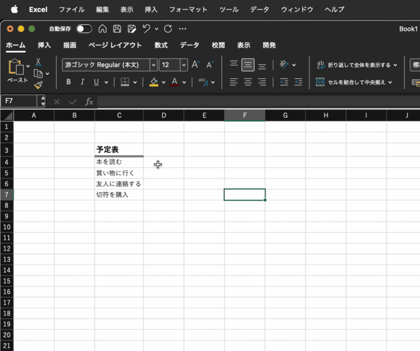Click the fx insert function icon

(89, 102)
